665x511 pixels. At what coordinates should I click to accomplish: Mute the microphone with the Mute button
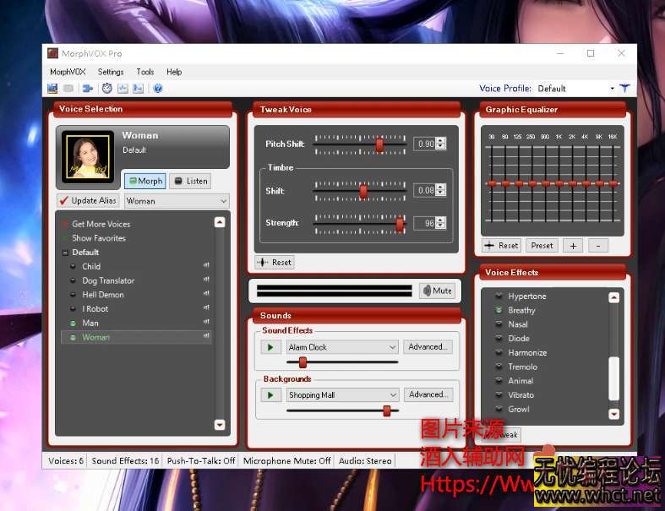click(436, 291)
